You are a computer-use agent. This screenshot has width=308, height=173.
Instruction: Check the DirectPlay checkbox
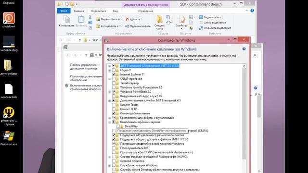pyautogui.click(x=118, y=126)
